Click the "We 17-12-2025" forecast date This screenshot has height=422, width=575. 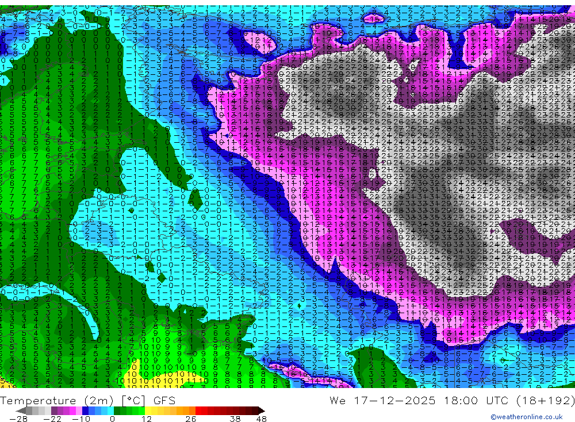click(x=382, y=400)
